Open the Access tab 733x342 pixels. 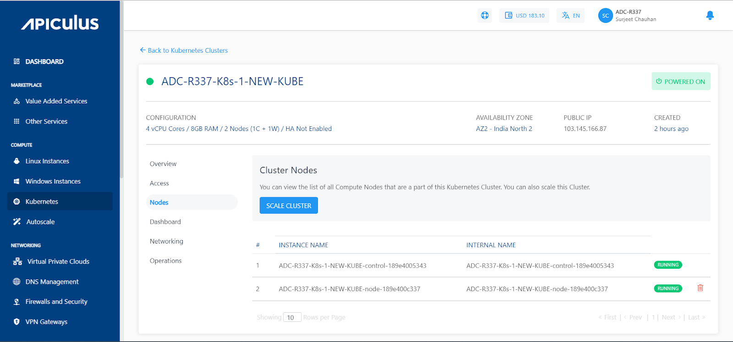(159, 183)
